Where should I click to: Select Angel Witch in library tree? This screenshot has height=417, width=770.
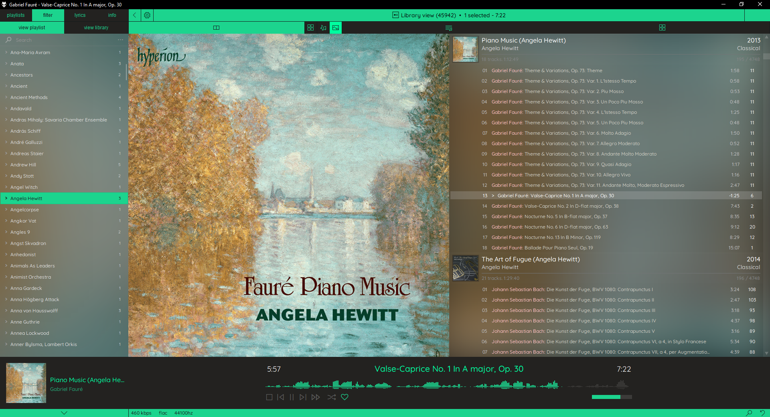63,187
